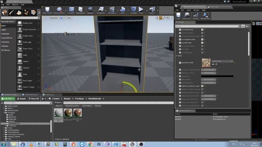Click Find in CB icon

(x=187, y=16)
